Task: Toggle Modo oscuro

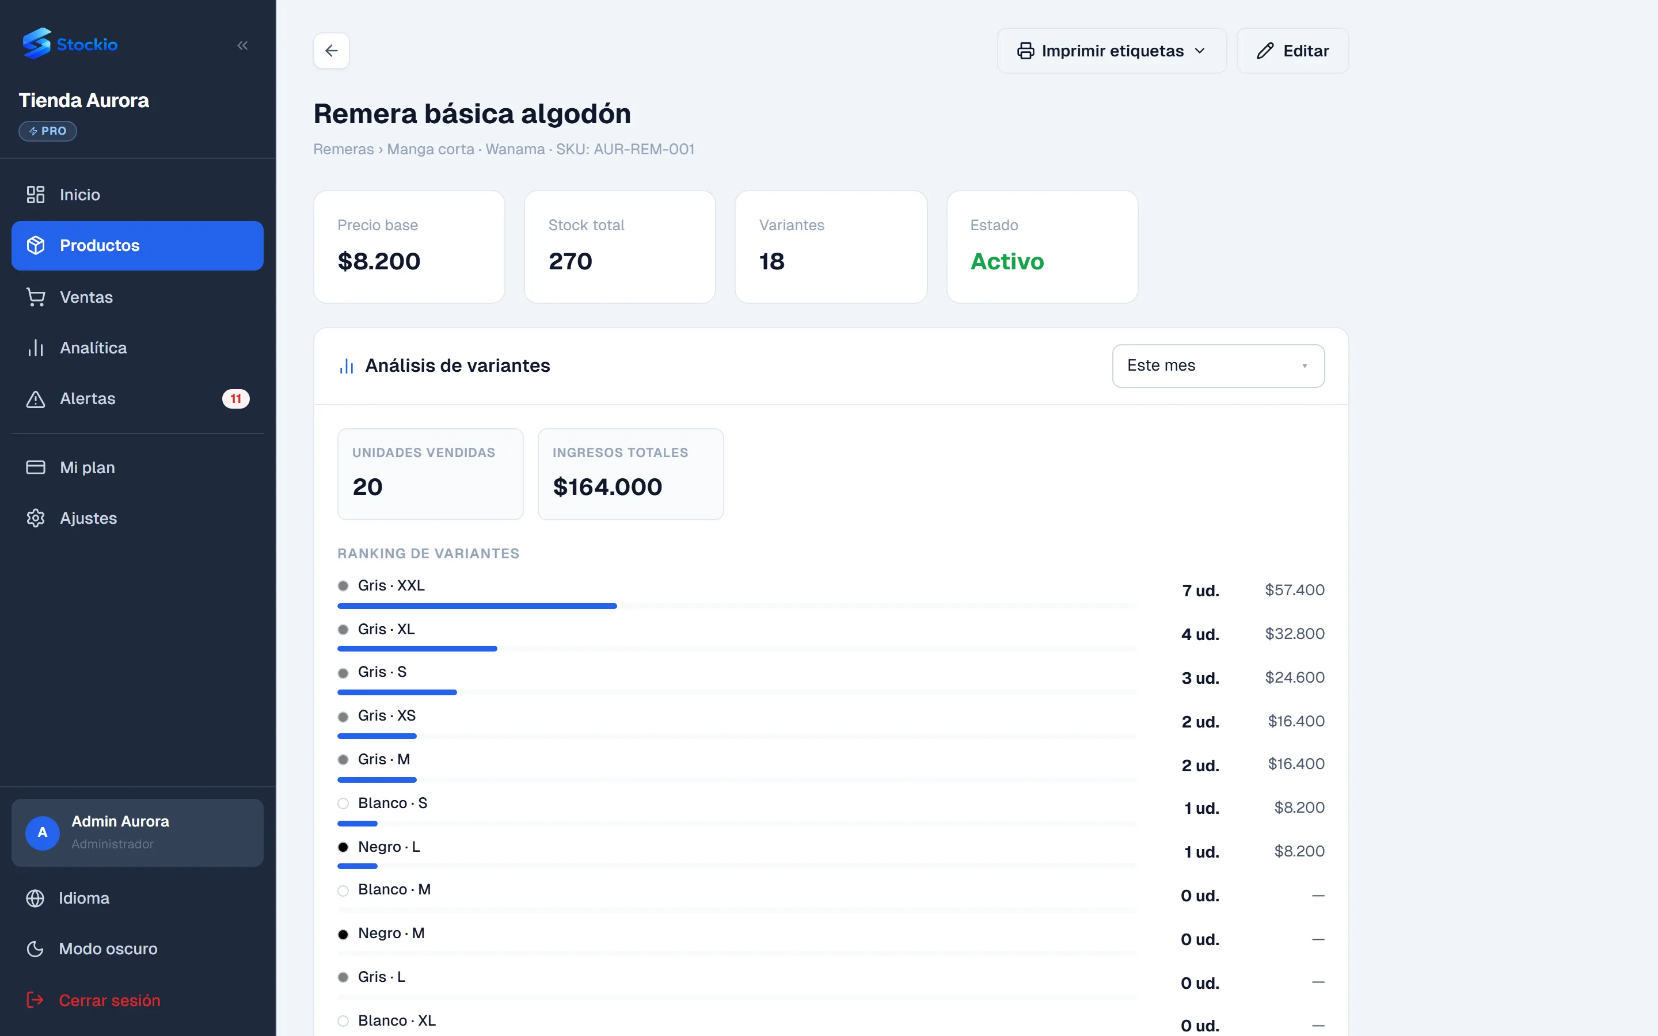Action: [x=138, y=949]
